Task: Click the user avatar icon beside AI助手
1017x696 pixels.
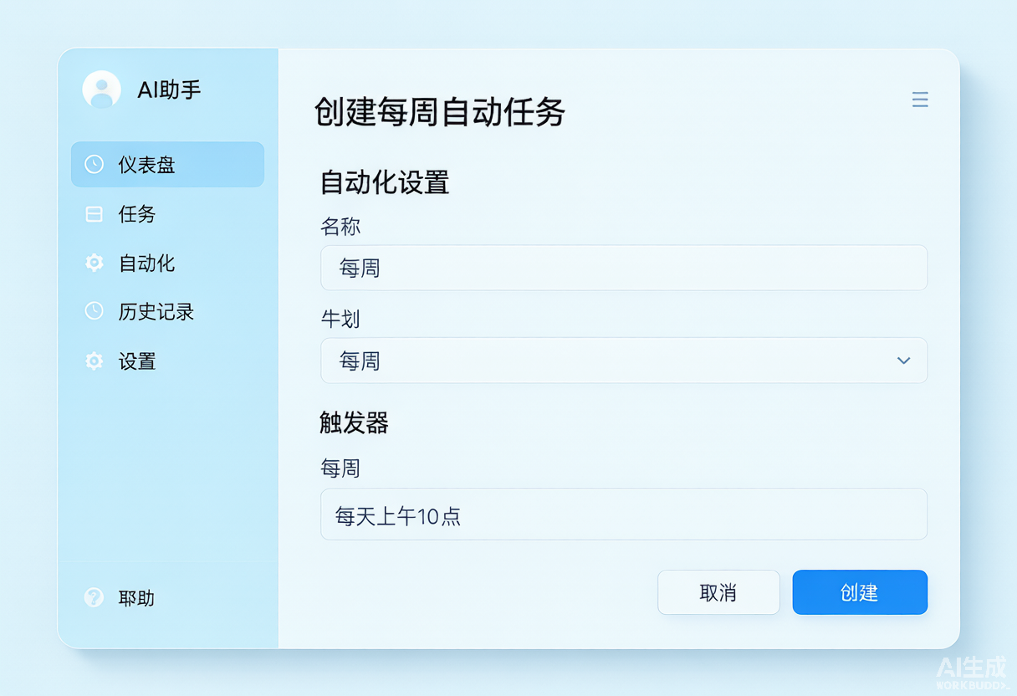Action: pyautogui.click(x=102, y=90)
